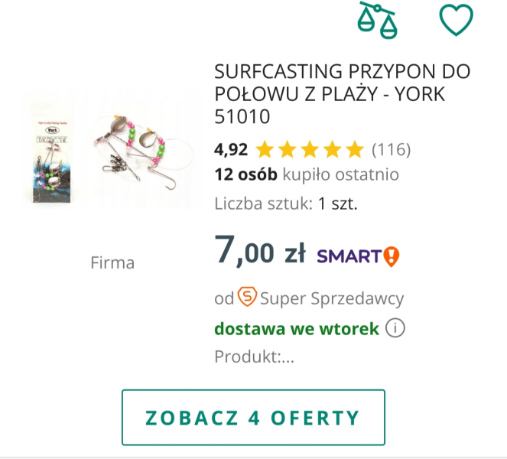Click the orange Super Sprzedawcy badge icon
The height and width of the screenshot is (459, 507).
(247, 297)
